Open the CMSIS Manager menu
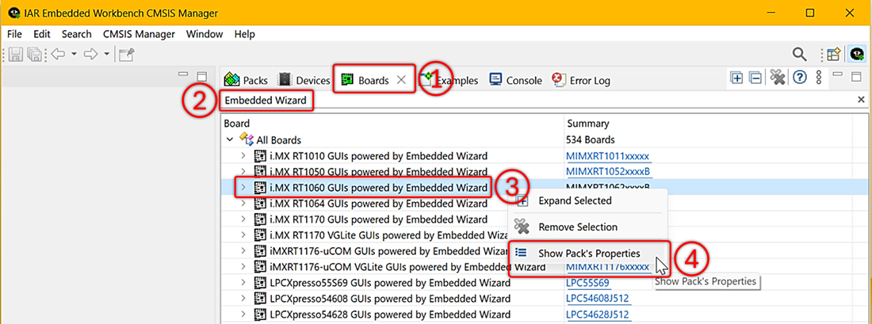The image size is (872, 324). tap(139, 34)
